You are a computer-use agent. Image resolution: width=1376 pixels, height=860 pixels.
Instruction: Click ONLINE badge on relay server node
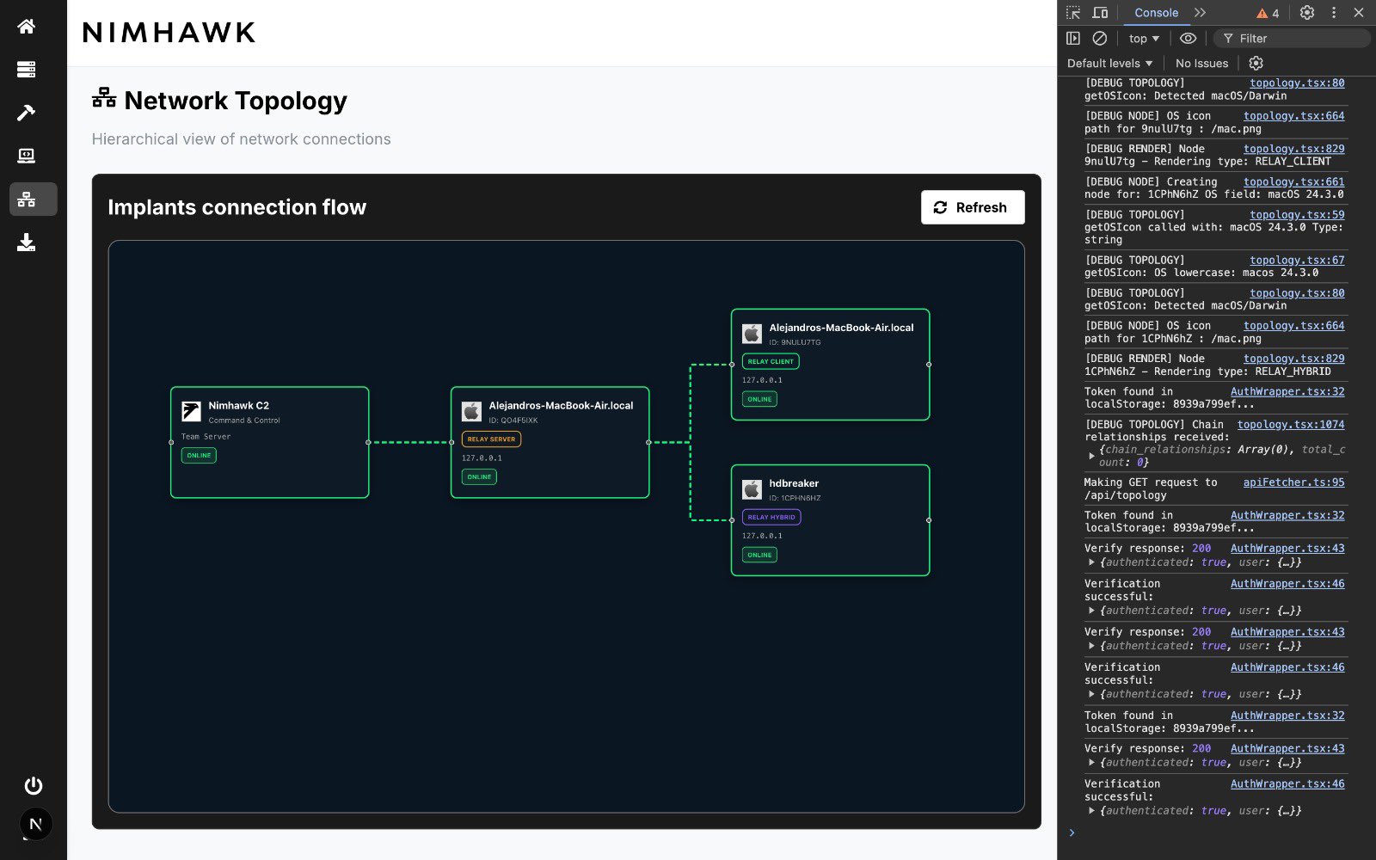(479, 476)
